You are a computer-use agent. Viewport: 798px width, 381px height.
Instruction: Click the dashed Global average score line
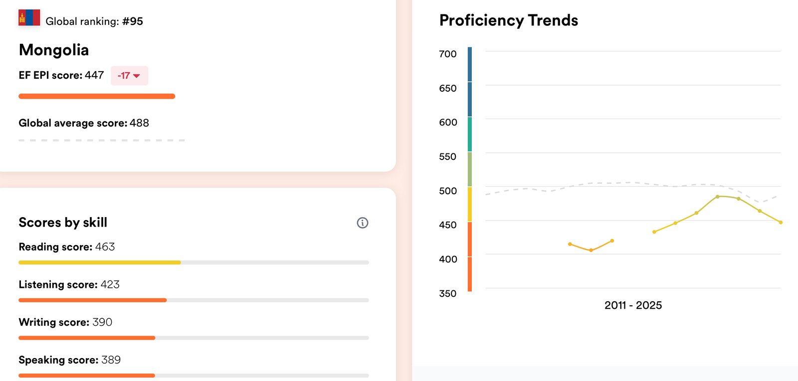[x=102, y=140]
